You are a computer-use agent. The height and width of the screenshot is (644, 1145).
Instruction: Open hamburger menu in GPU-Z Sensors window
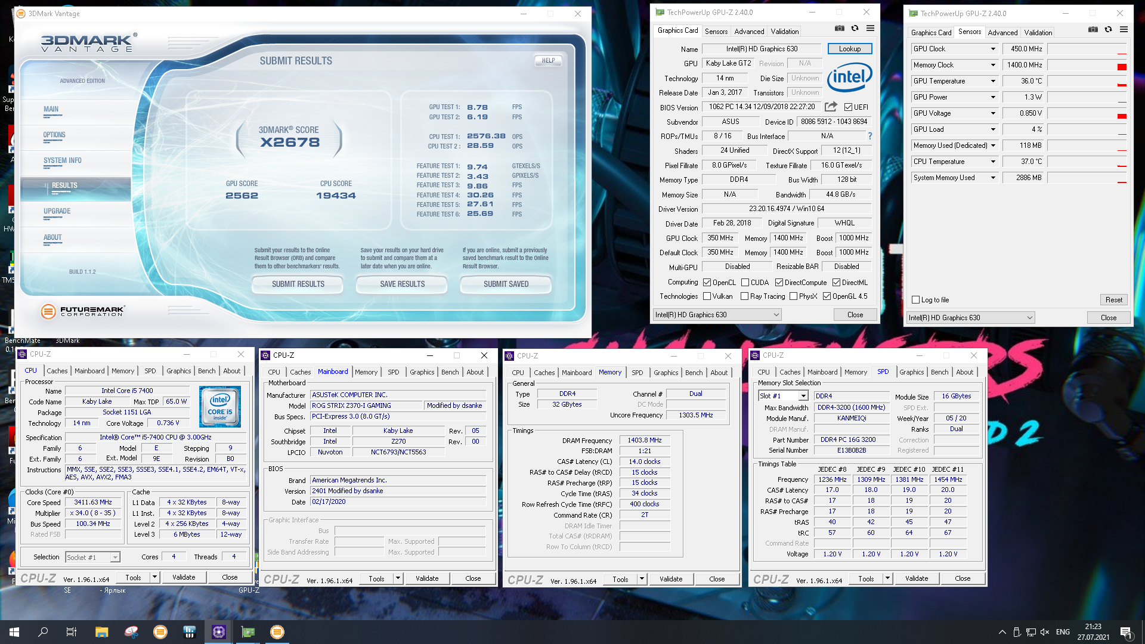point(1124,29)
